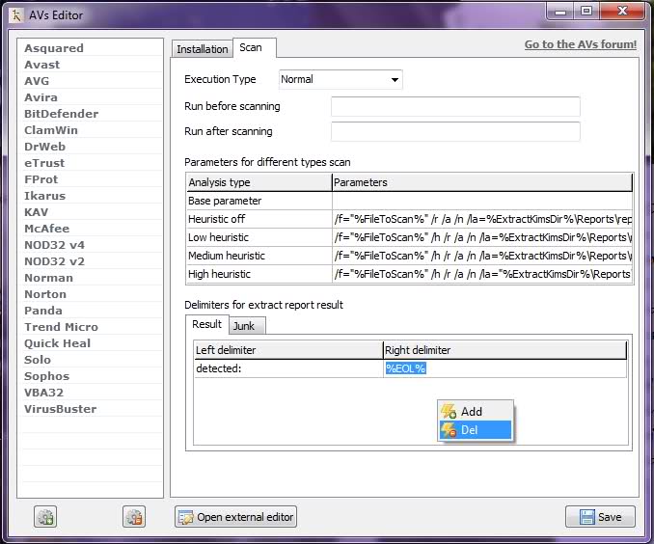Click the notepad icon on Open external editor
This screenshot has height=544, width=654.
(x=185, y=517)
